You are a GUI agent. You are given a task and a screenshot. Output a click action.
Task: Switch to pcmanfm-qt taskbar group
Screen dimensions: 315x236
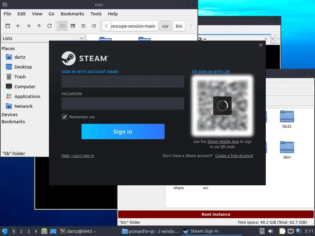[x=151, y=231]
